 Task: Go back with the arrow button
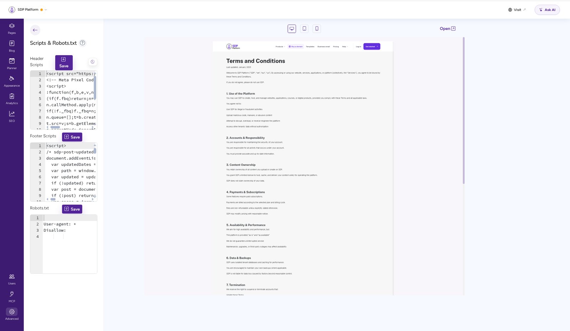(35, 30)
